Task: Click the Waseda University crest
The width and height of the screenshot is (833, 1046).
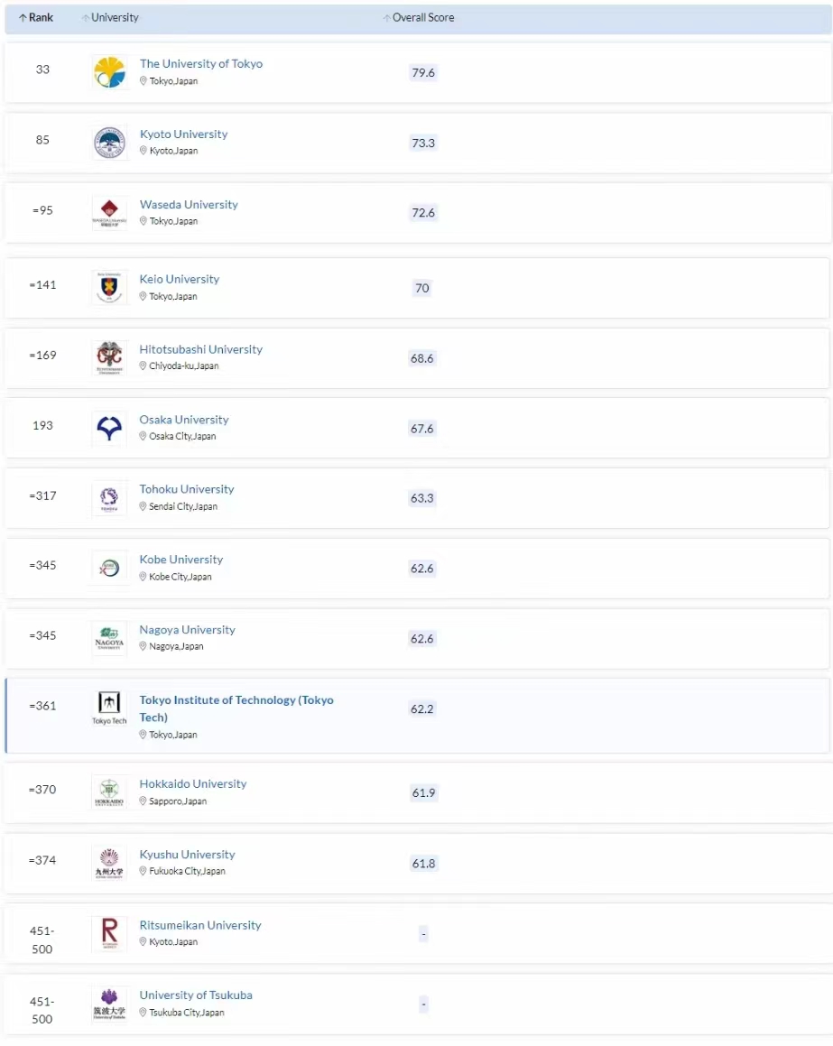Action: pyautogui.click(x=109, y=213)
